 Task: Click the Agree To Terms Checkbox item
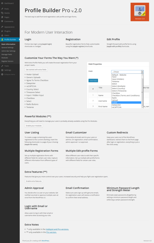[37, 80]
